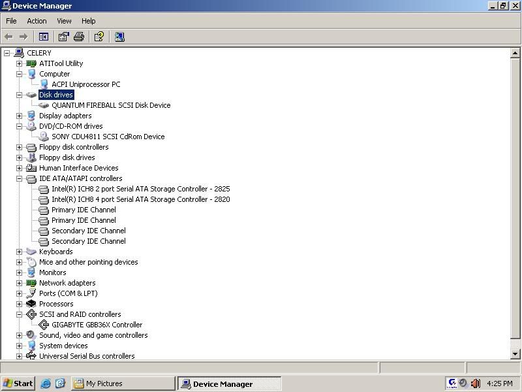Click the Start button
Viewport: 522px width, 392px height.
coord(18,384)
